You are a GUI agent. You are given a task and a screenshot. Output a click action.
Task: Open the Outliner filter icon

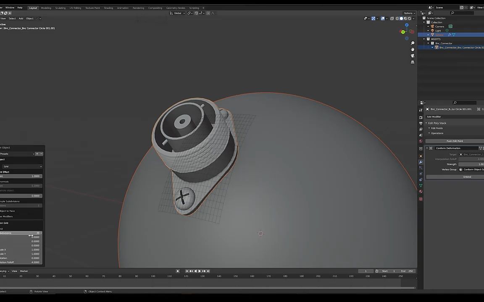pos(429,13)
